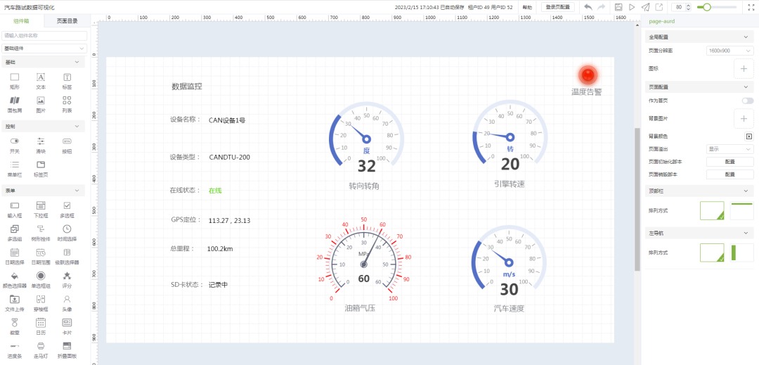
Task: Select the second 左导航 layout option
Action: pos(741,253)
